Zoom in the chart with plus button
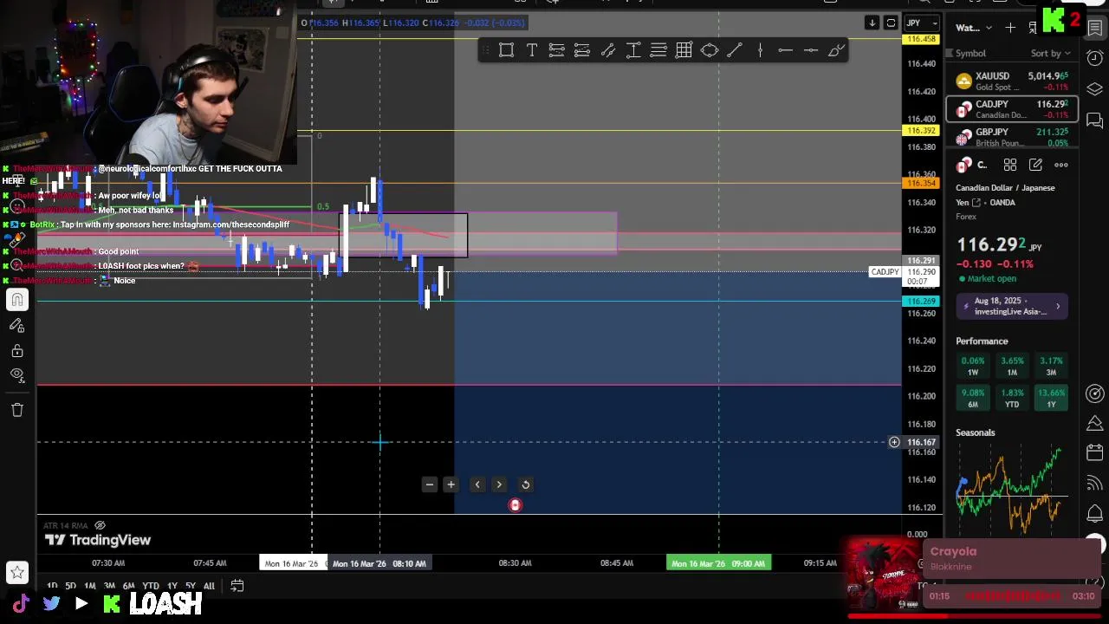 [451, 484]
